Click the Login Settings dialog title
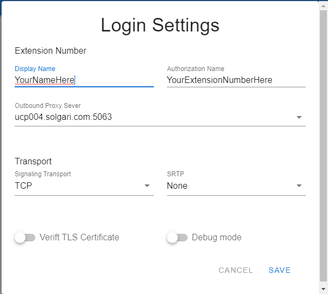The width and height of the screenshot is (328, 294). tap(160, 25)
